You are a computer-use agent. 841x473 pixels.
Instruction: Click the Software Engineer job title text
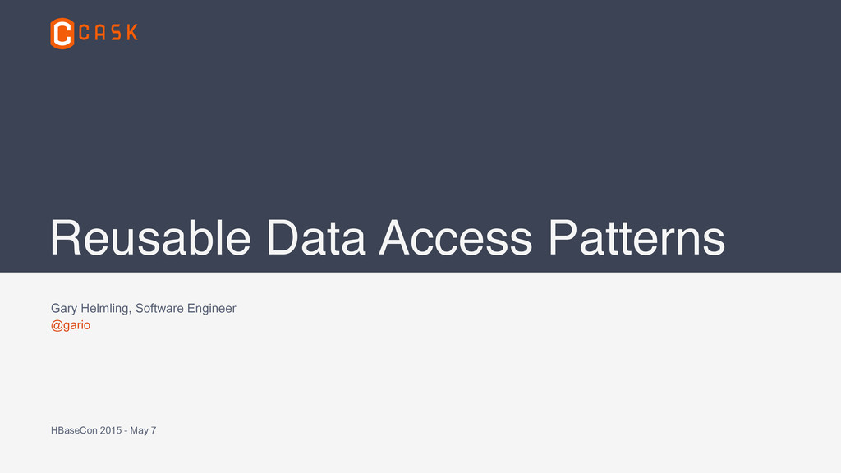(186, 309)
